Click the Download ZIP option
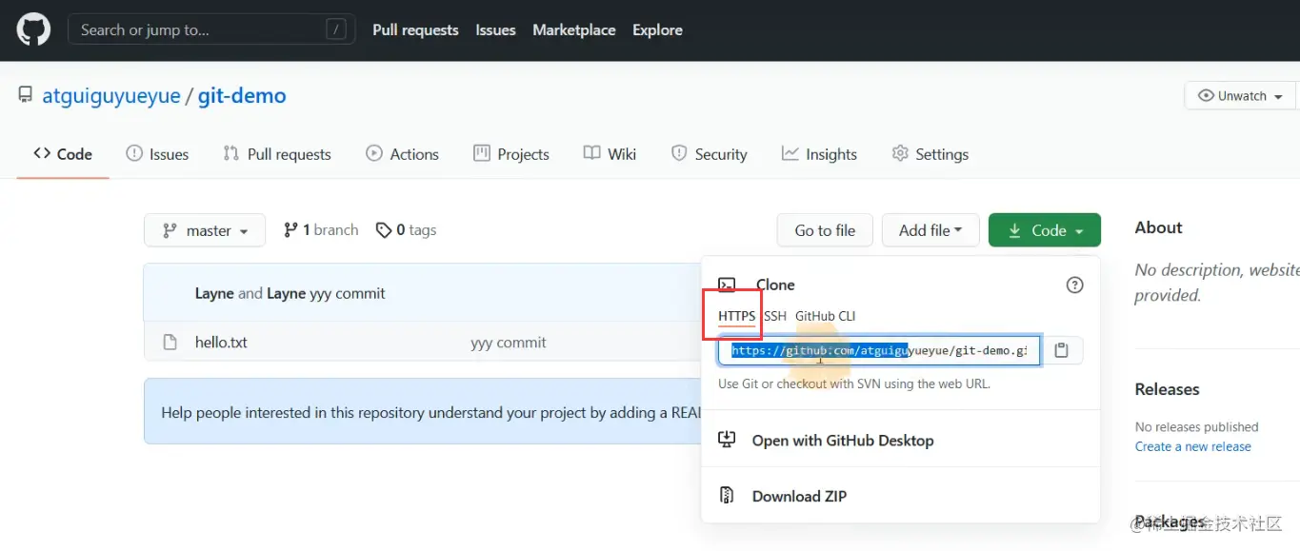The width and height of the screenshot is (1300, 551). coord(799,496)
